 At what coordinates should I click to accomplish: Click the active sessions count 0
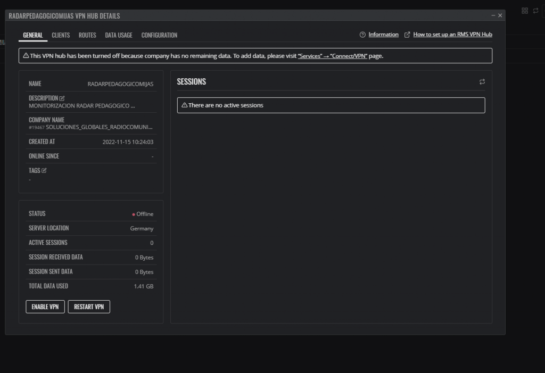click(152, 243)
